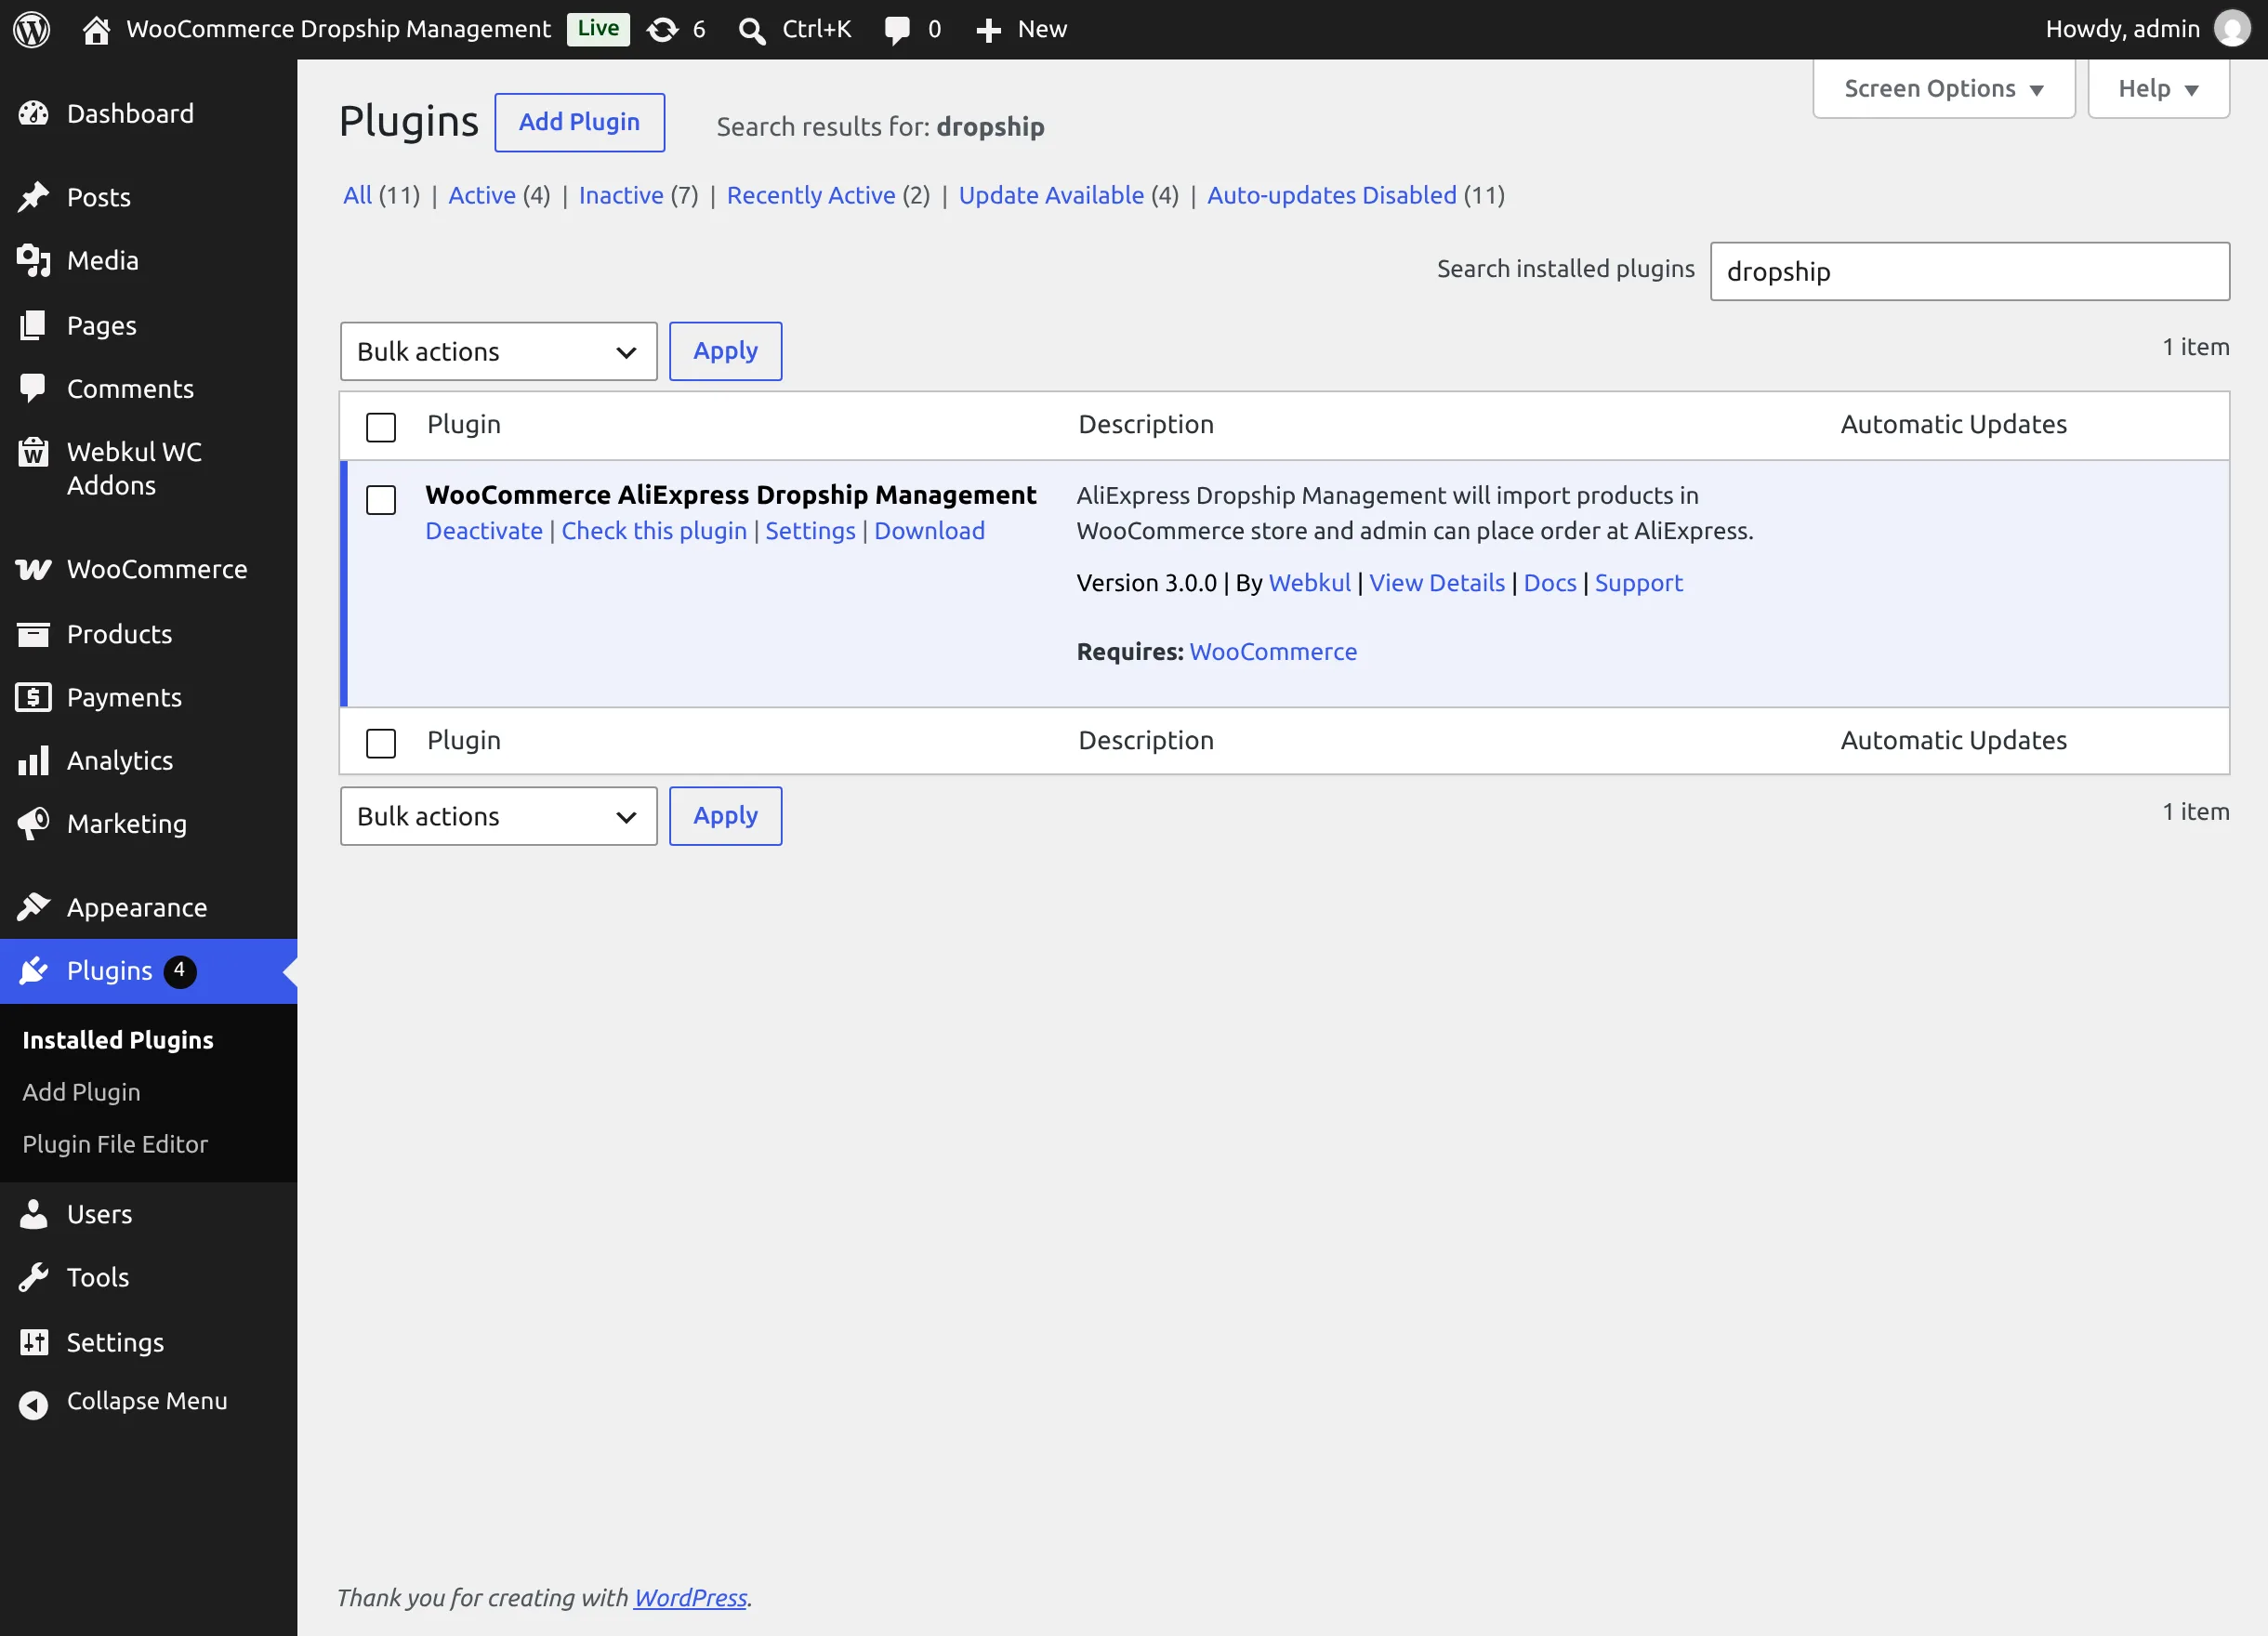Open the bottom Bulk actions dropdown
Image resolution: width=2268 pixels, height=1636 pixels.
498,816
